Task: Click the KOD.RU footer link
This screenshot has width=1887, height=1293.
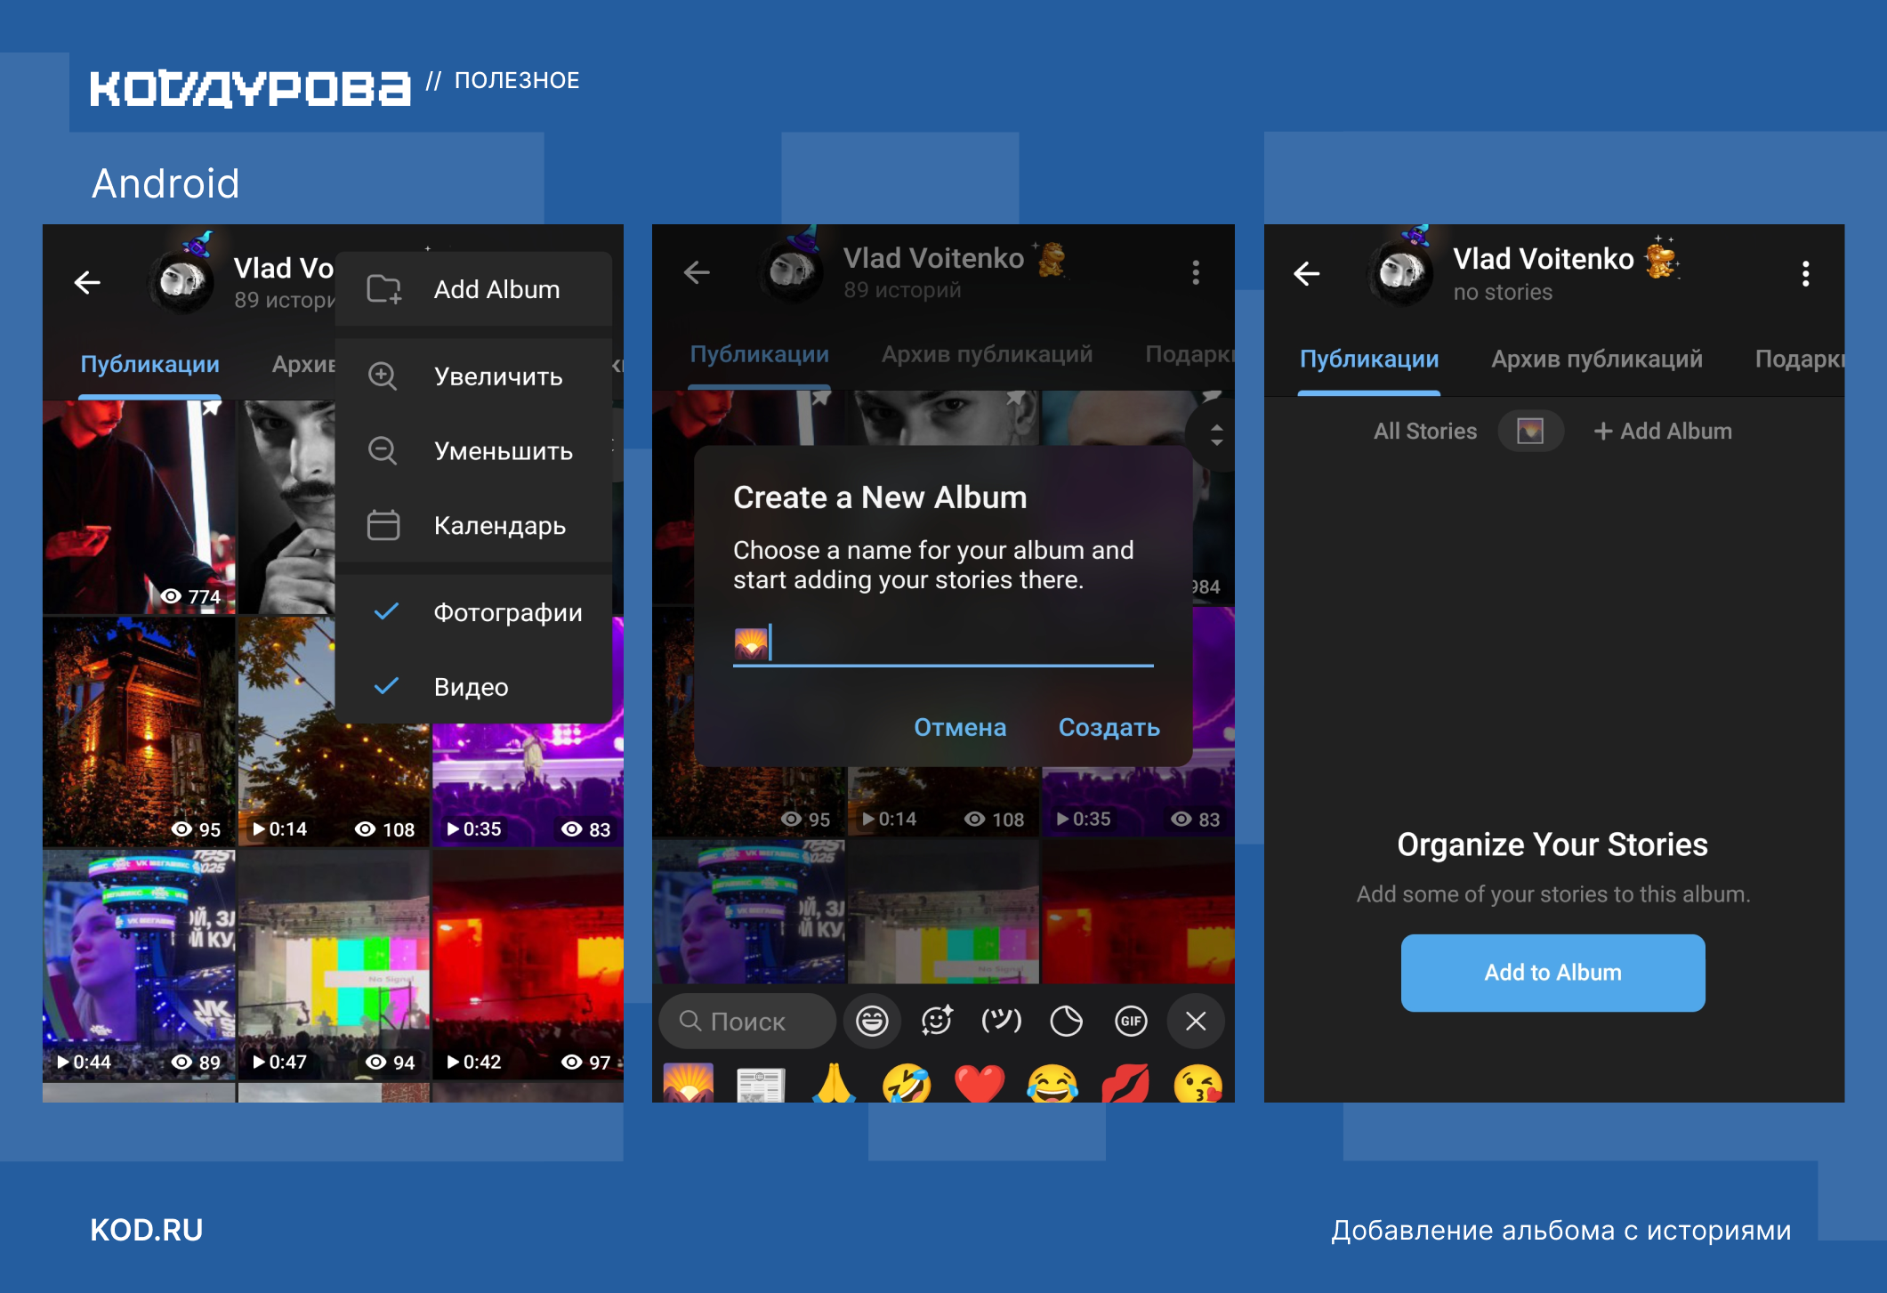Action: point(147,1230)
